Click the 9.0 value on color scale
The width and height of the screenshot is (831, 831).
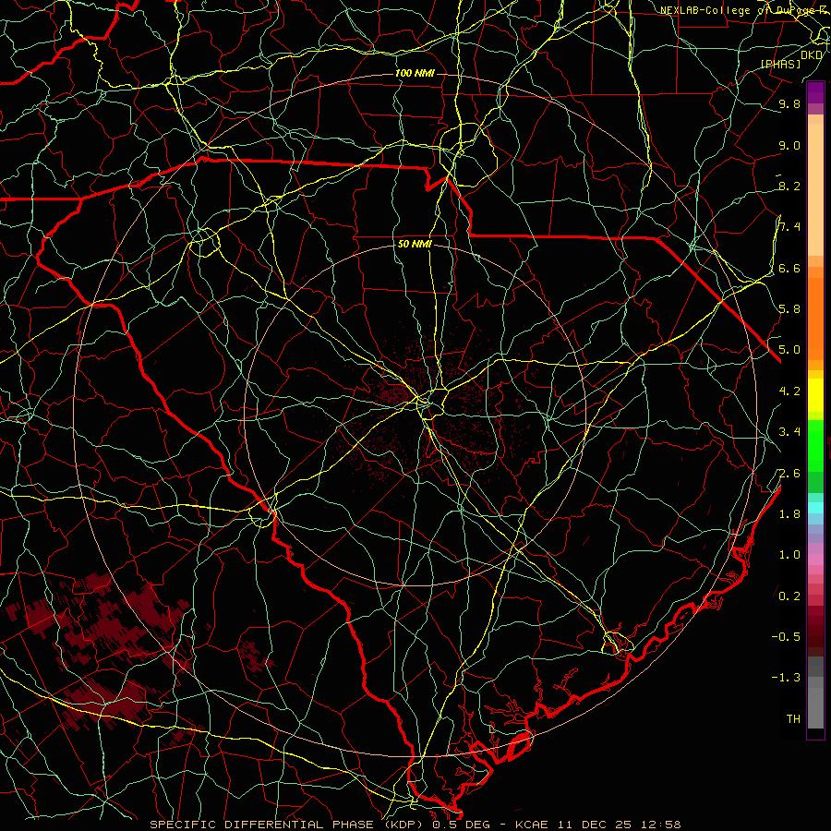(x=789, y=145)
